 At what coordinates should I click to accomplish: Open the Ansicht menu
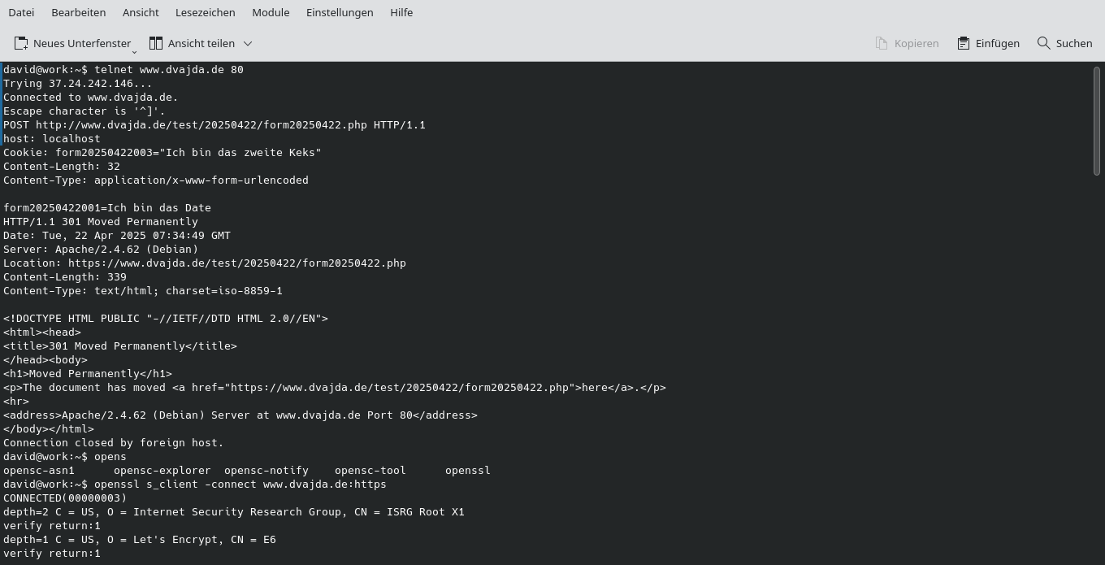(140, 12)
